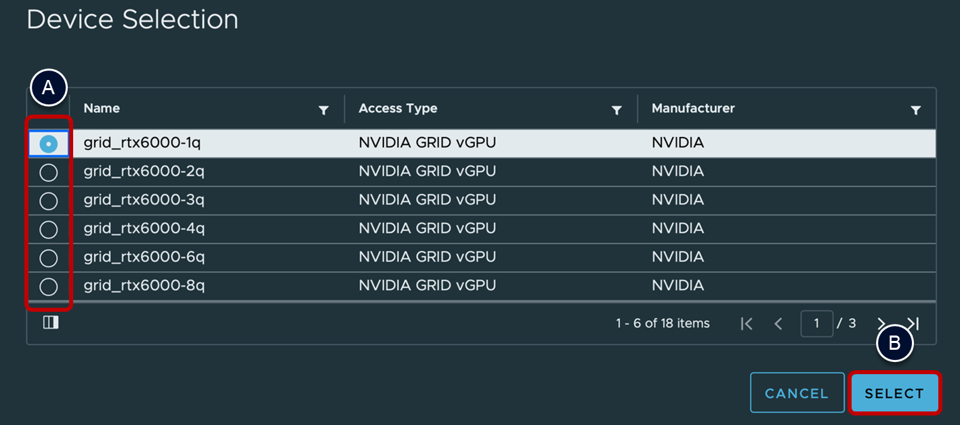Jump to the last page of results
The width and height of the screenshot is (960, 425).
click(913, 323)
